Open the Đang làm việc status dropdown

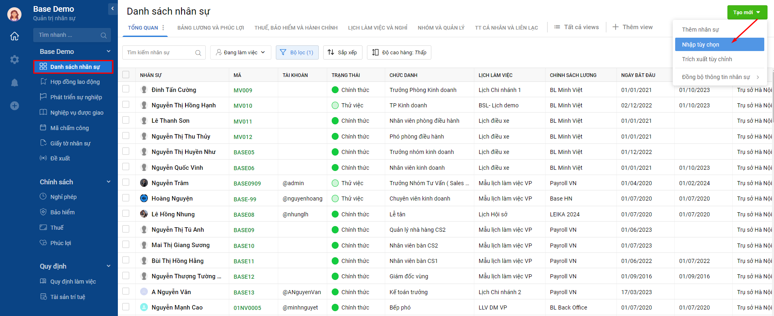241,52
